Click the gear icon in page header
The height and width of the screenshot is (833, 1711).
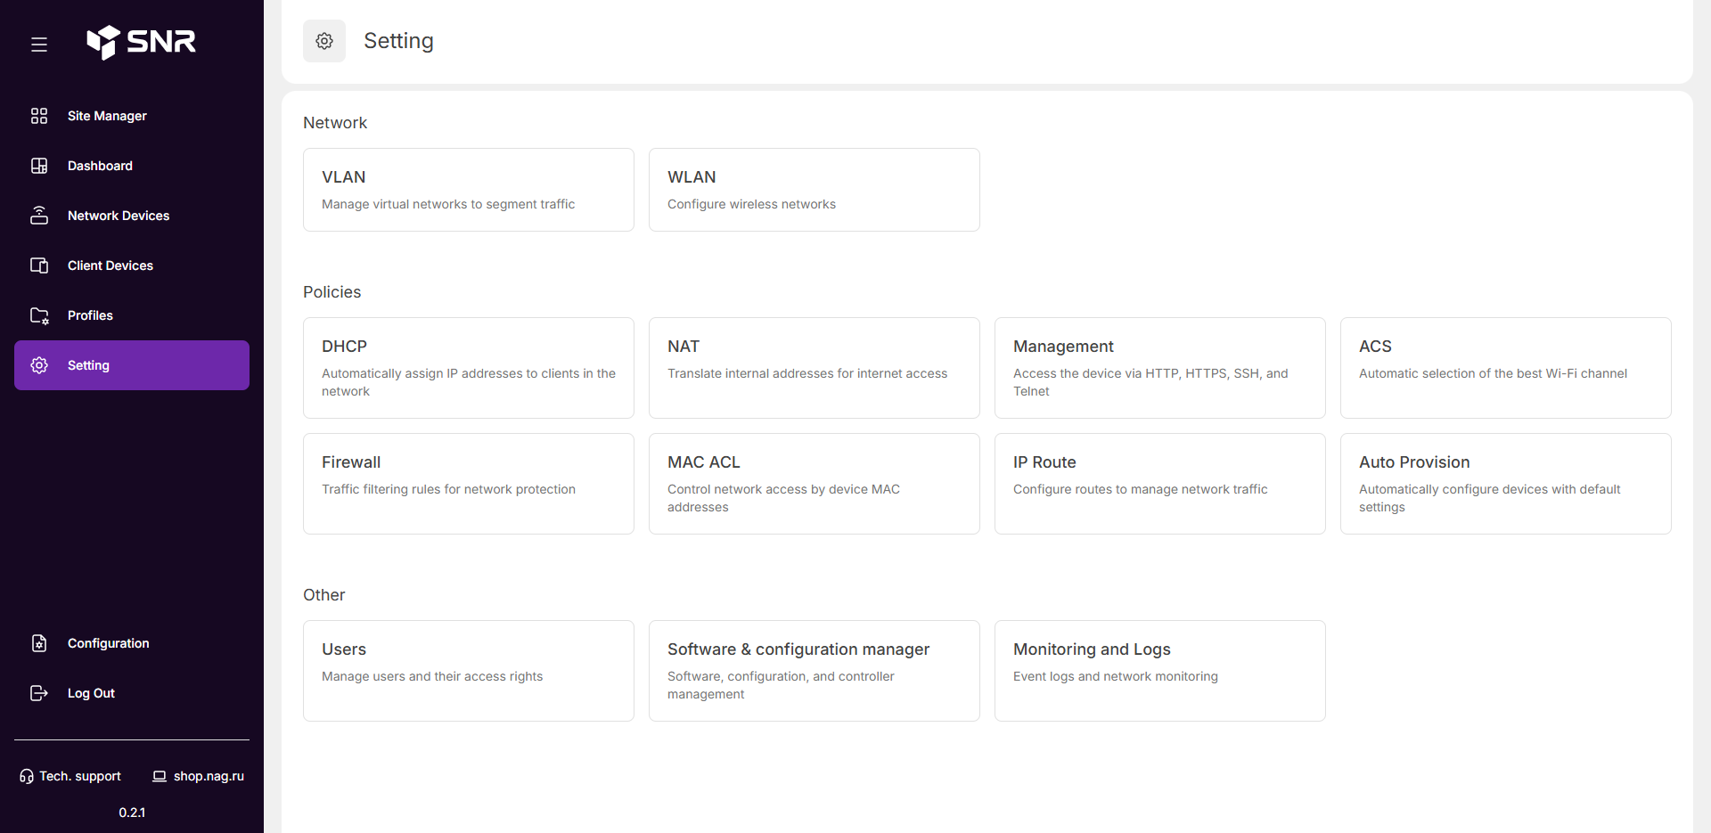324,41
